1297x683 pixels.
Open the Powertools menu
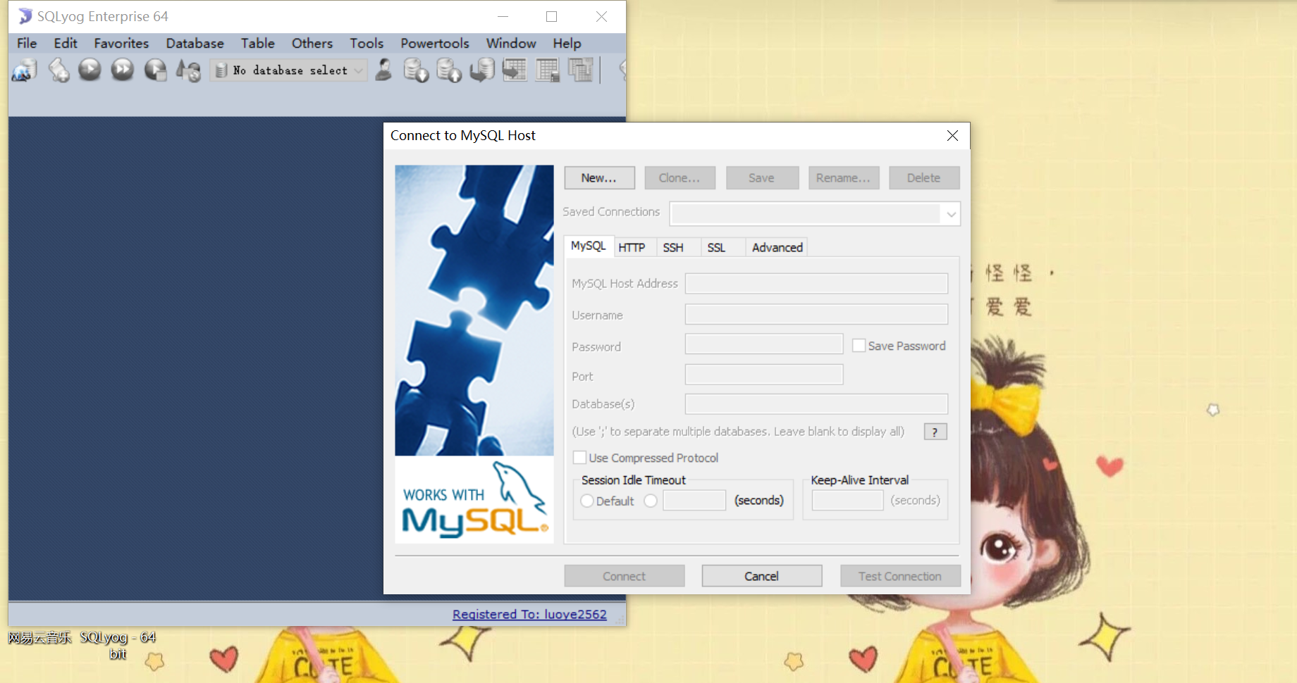pyautogui.click(x=434, y=43)
